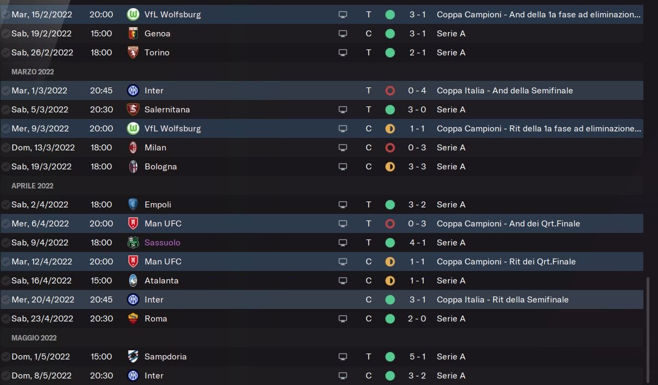This screenshot has height=385, width=658.
Task: Click the red loss indicator on the Milan row
Action: [390, 148]
